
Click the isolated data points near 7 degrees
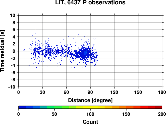[24, 50]
